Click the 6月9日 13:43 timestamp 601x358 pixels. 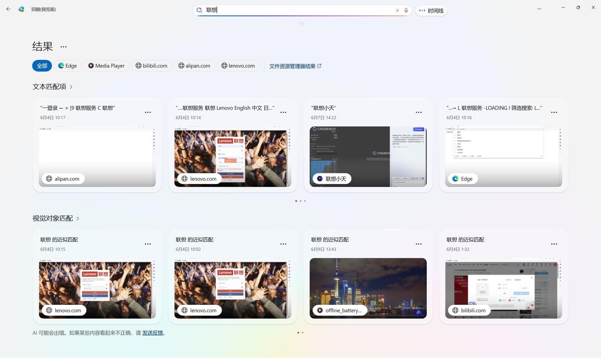pyautogui.click(x=324, y=249)
